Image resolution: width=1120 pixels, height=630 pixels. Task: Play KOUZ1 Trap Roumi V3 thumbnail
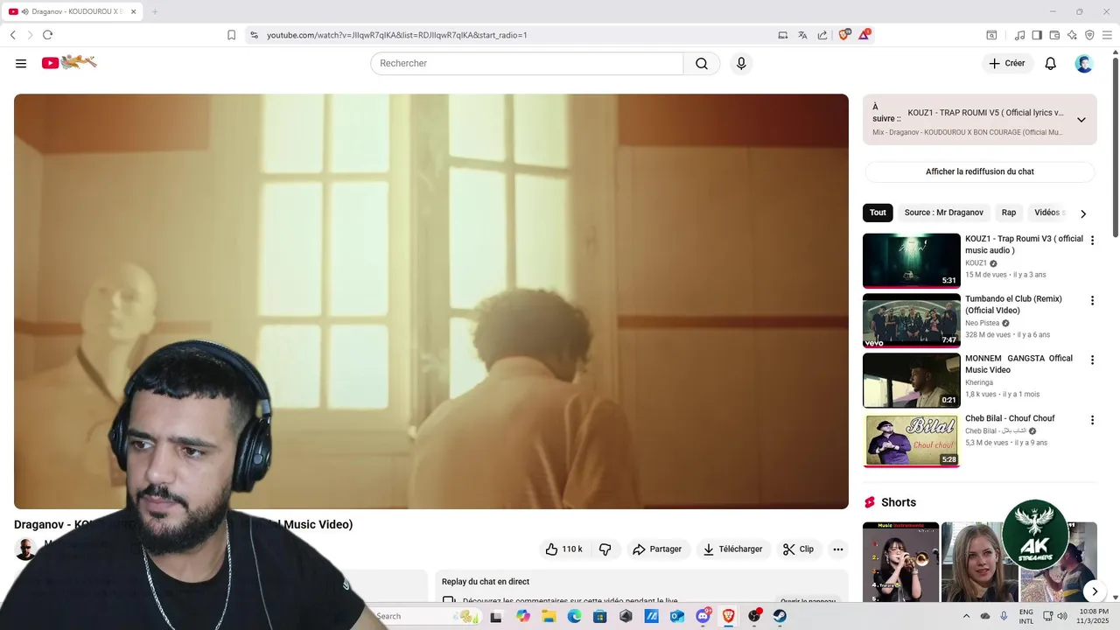(911, 260)
